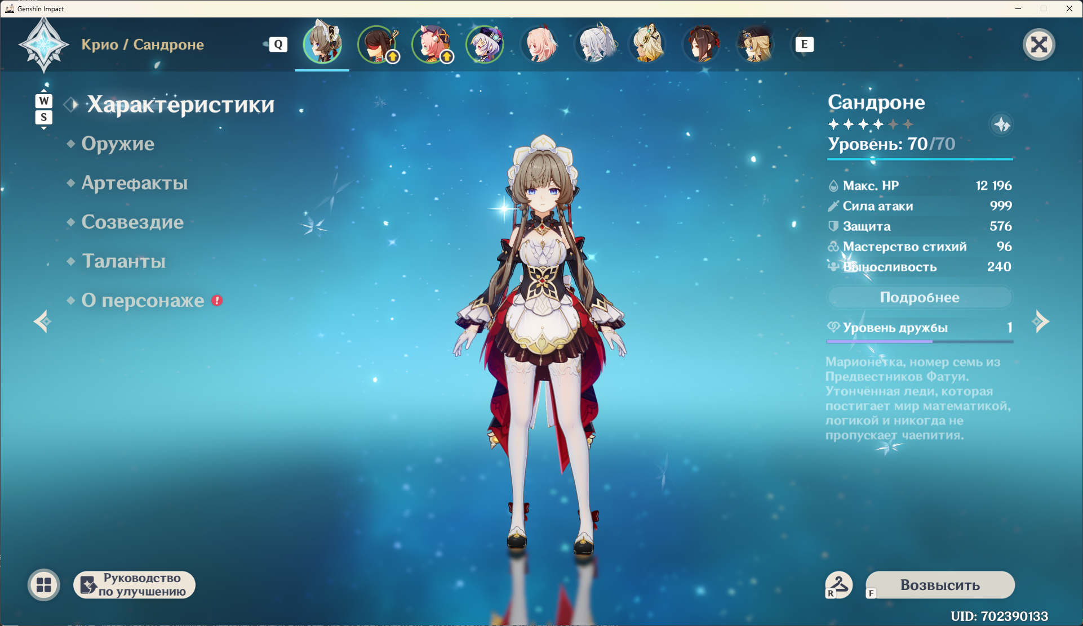The height and width of the screenshot is (626, 1083).
Task: Open the Характеристики menu section
Action: [x=180, y=105]
